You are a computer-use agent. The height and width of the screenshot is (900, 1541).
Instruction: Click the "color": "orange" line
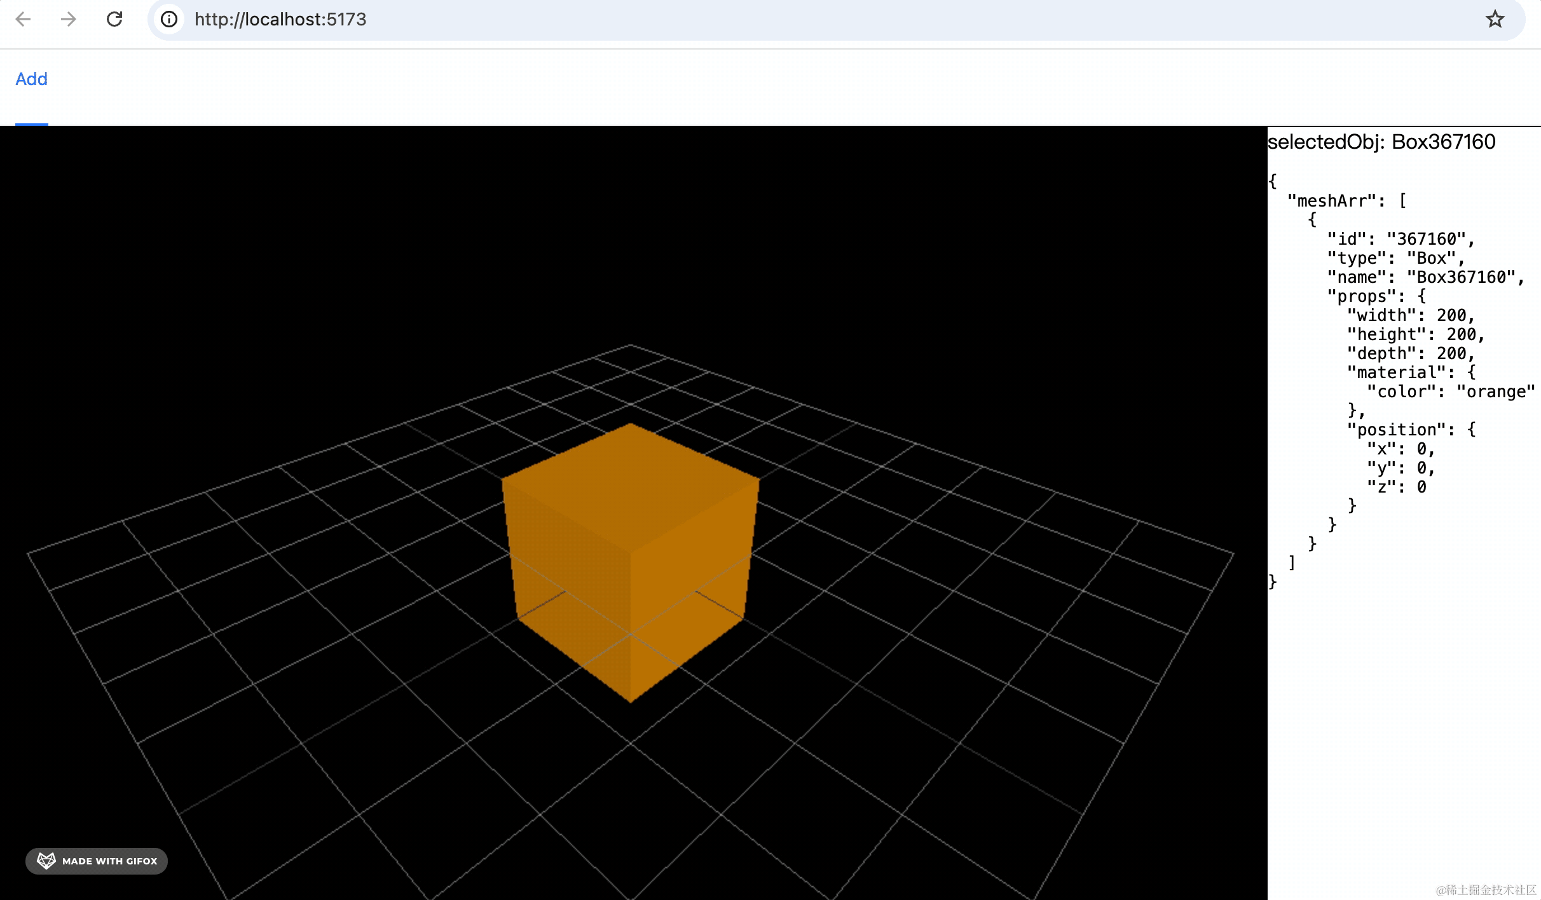click(x=1451, y=392)
